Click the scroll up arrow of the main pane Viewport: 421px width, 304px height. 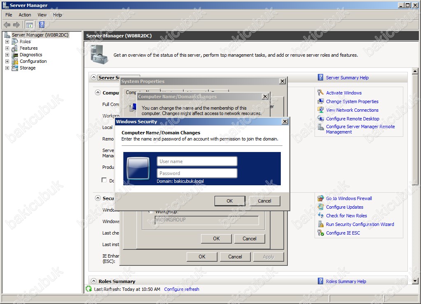(x=415, y=71)
